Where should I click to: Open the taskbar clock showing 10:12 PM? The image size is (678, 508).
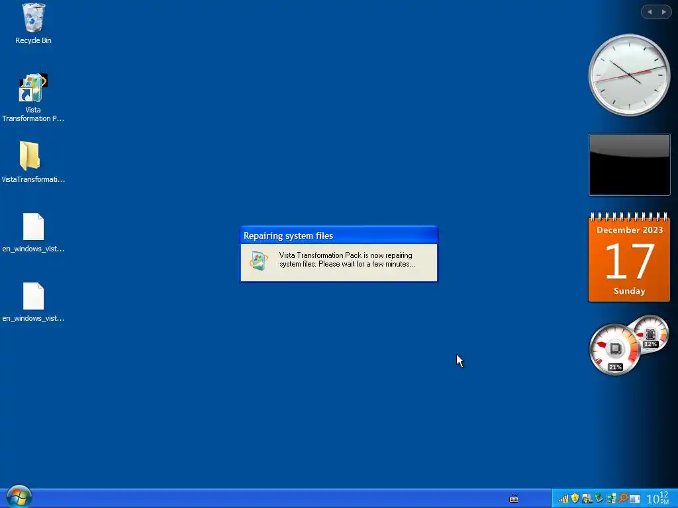click(x=658, y=499)
